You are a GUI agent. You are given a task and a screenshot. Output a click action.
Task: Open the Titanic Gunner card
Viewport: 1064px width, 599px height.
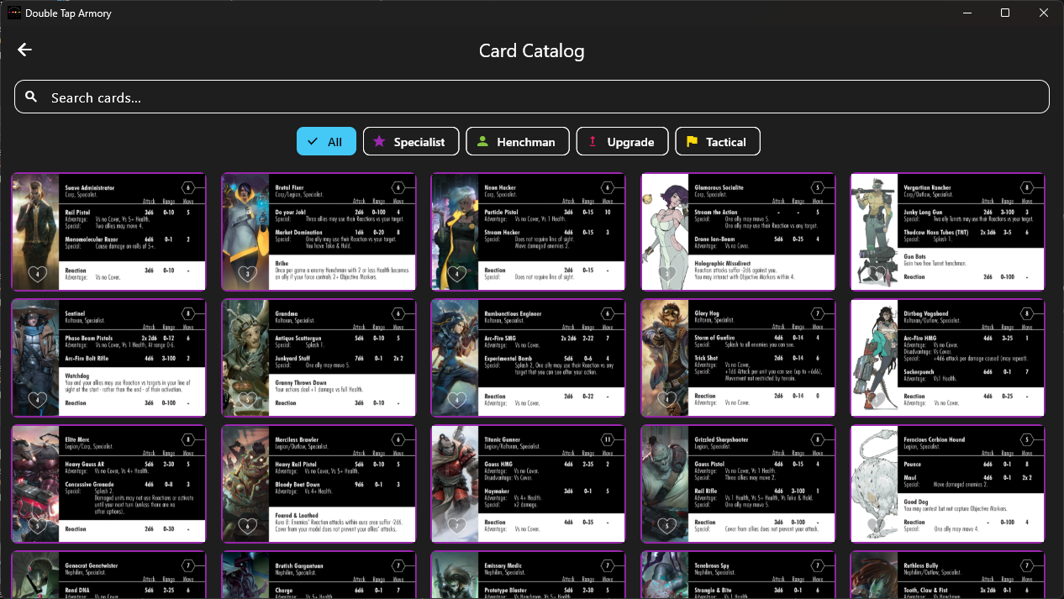click(x=529, y=484)
